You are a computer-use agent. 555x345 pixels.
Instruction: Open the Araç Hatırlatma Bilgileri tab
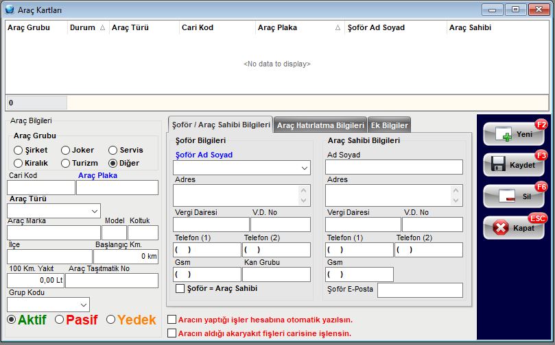320,125
